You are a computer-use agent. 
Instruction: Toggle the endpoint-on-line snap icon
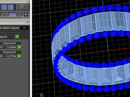pyautogui.click(x=11, y=7)
